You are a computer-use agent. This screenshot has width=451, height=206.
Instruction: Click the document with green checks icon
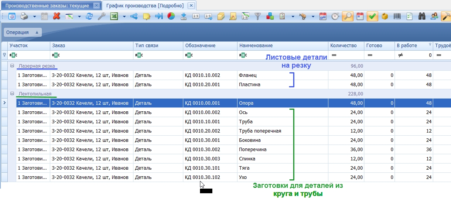[409, 17]
